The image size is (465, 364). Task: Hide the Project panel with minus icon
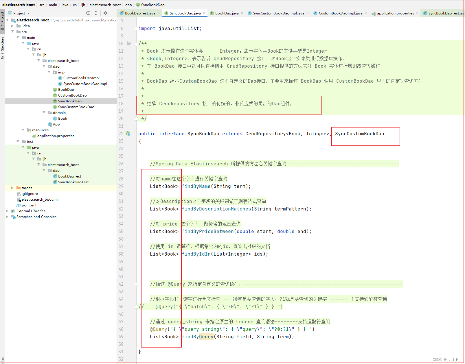coord(113,13)
